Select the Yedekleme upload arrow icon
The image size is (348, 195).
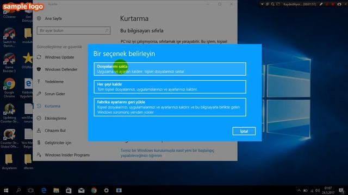[39, 81]
